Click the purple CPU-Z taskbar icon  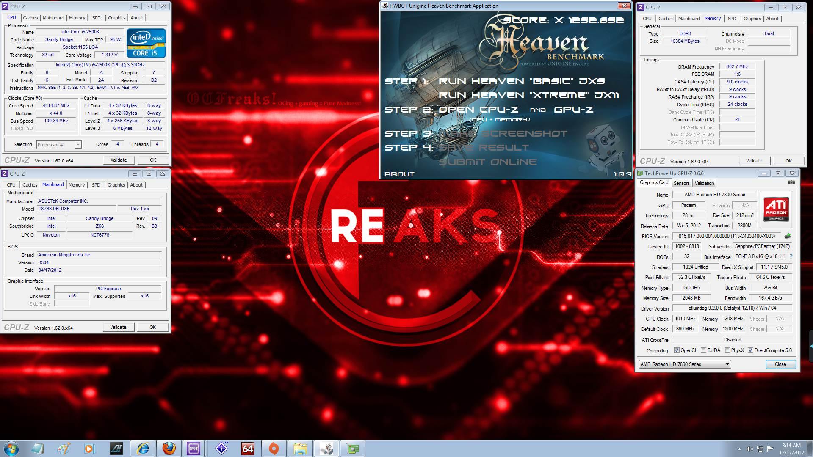[194, 449]
